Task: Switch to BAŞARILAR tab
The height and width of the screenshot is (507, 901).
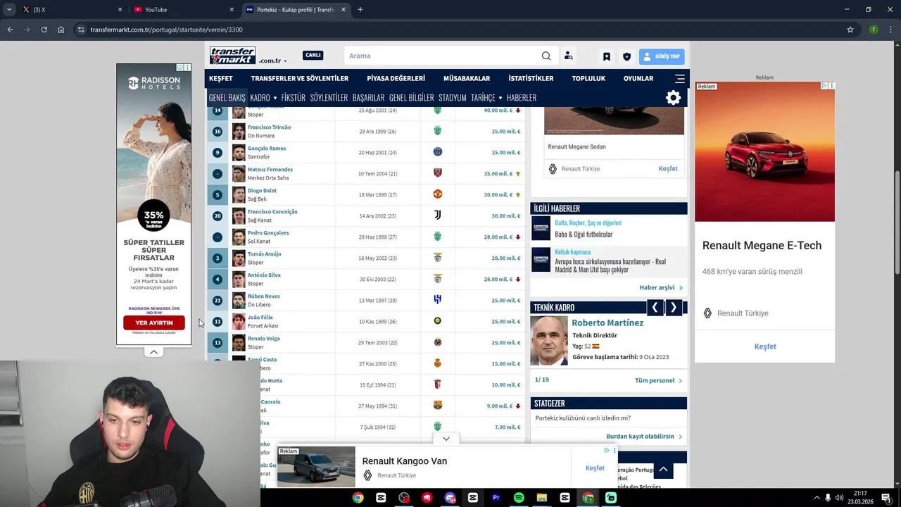Action: [x=368, y=98]
